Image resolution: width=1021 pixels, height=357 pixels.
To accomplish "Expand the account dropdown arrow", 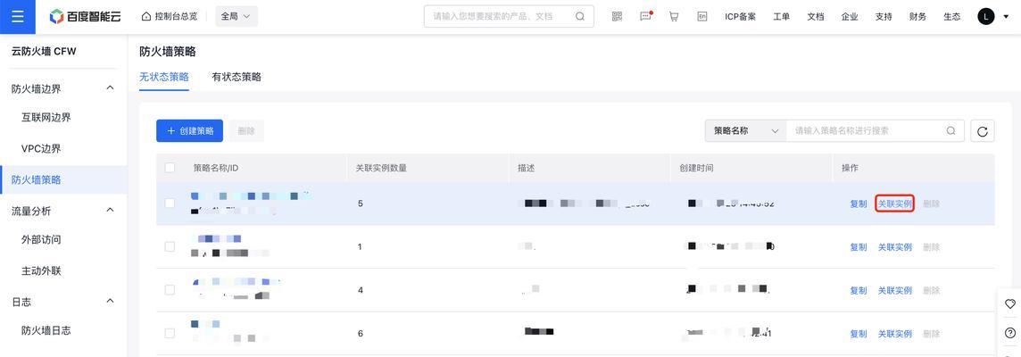I will pyautogui.click(x=1007, y=18).
